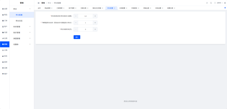Toggle fullscreen icon in top bar
The height and width of the screenshot is (109, 227).
click(x=215, y=3)
